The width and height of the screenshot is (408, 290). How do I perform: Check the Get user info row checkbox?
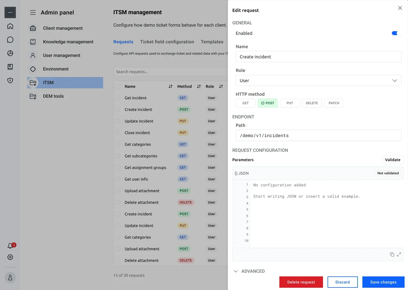click(118, 179)
